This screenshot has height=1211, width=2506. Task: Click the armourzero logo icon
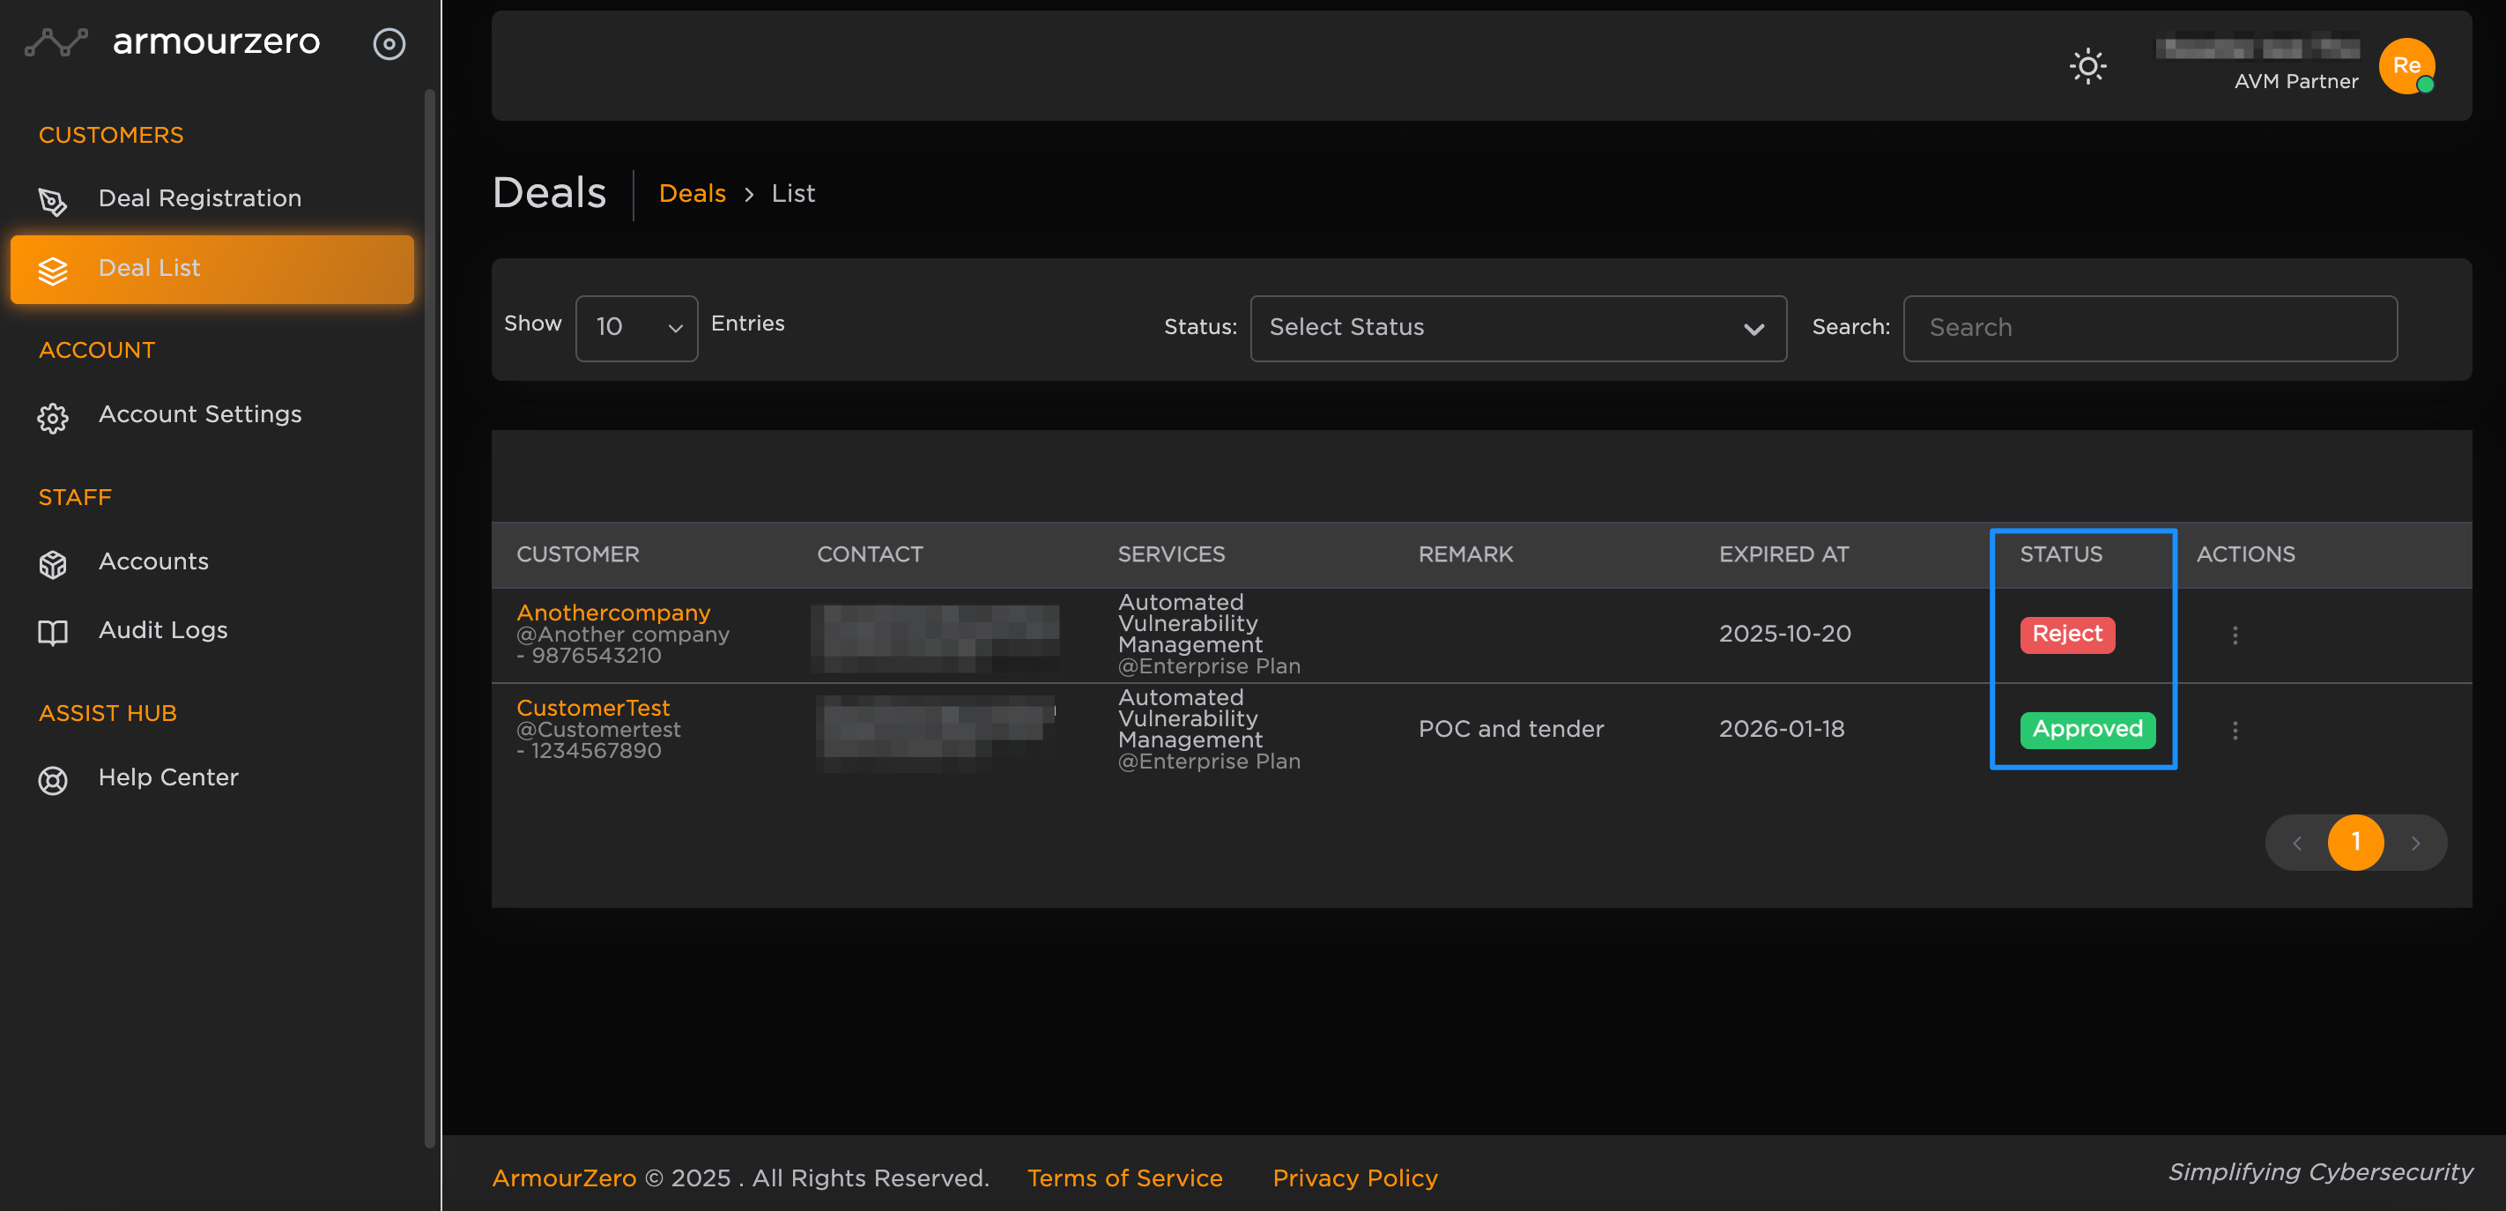[56, 41]
